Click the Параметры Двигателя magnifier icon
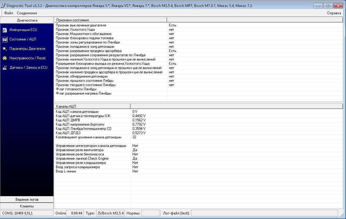Image resolution: width=346 pixels, height=219 pixels. click(5, 49)
